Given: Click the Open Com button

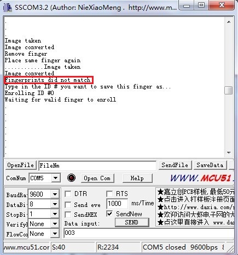Looking at the screenshot, I should pyautogui.click(x=97, y=178).
